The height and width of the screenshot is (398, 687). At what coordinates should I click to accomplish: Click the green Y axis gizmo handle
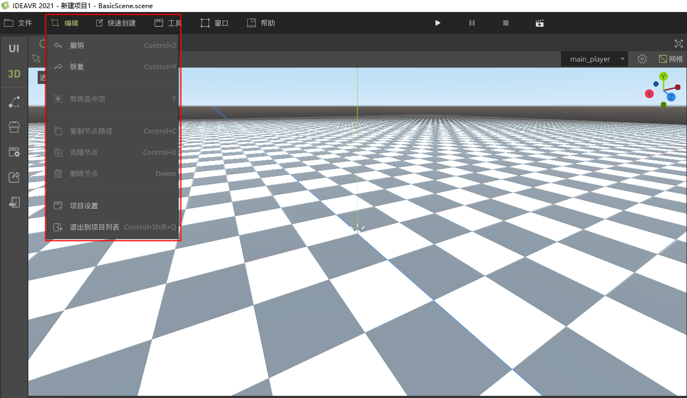coord(664,76)
